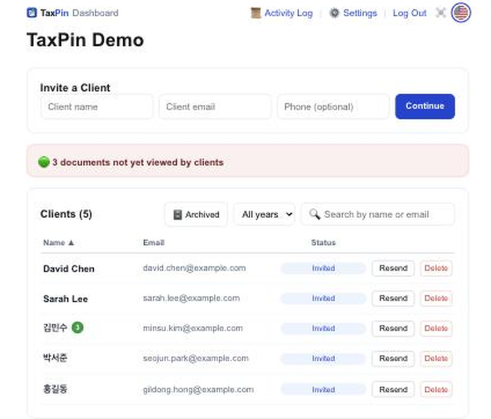Image resolution: width=491 pixels, height=419 pixels.
Task: Click the Continue button
Action: point(425,106)
